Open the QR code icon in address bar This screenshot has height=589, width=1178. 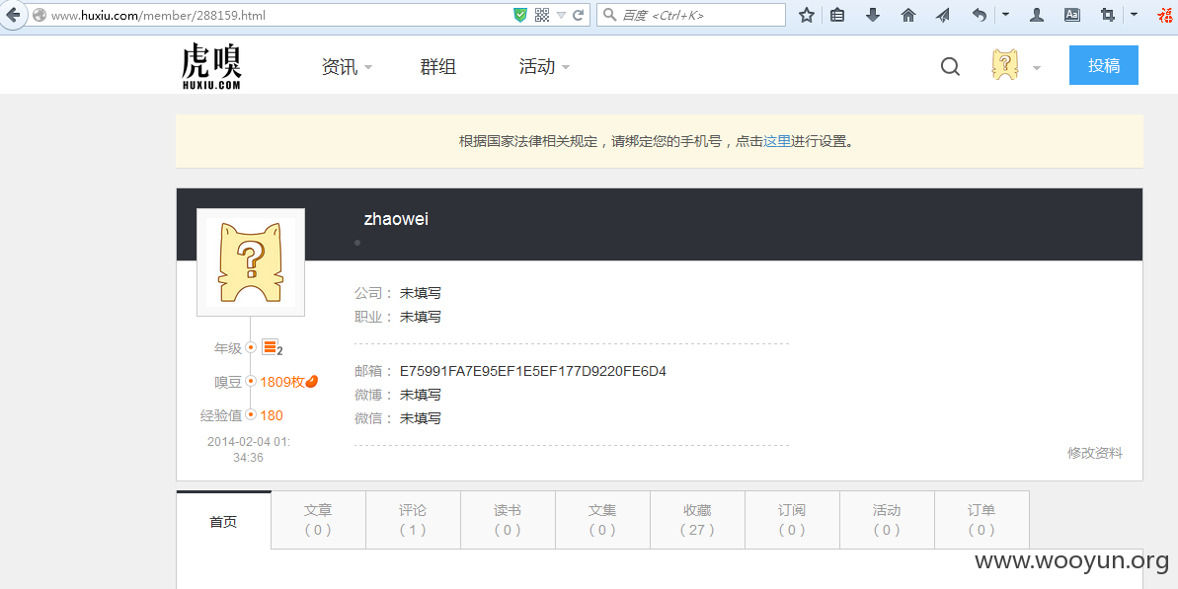(x=542, y=15)
